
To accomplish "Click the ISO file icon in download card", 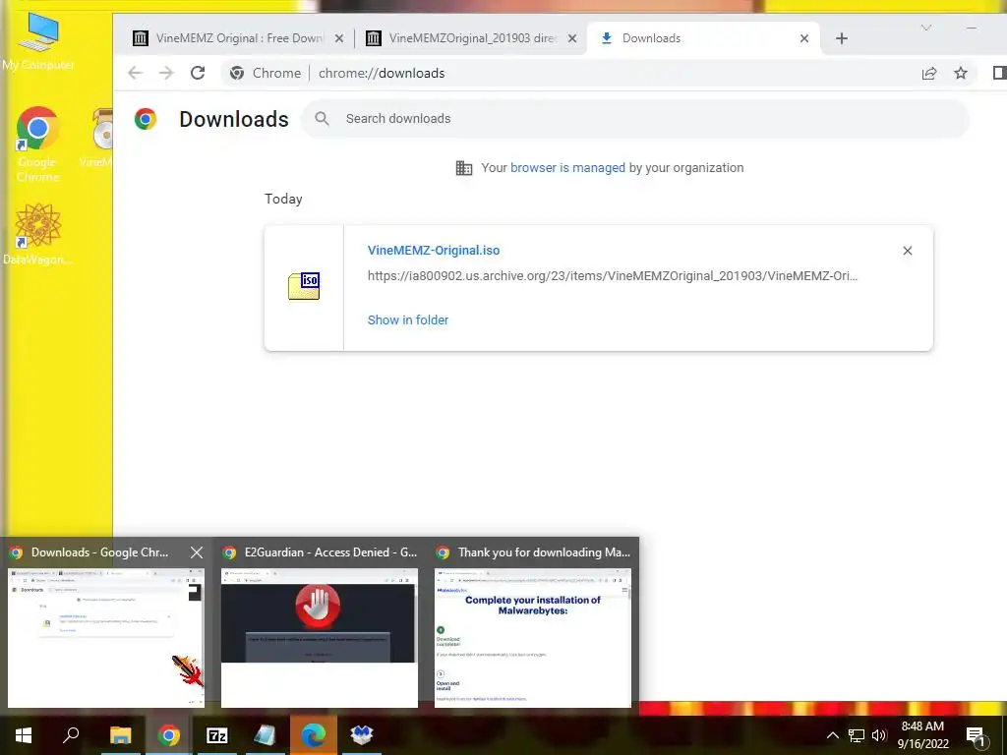I will pos(304,286).
